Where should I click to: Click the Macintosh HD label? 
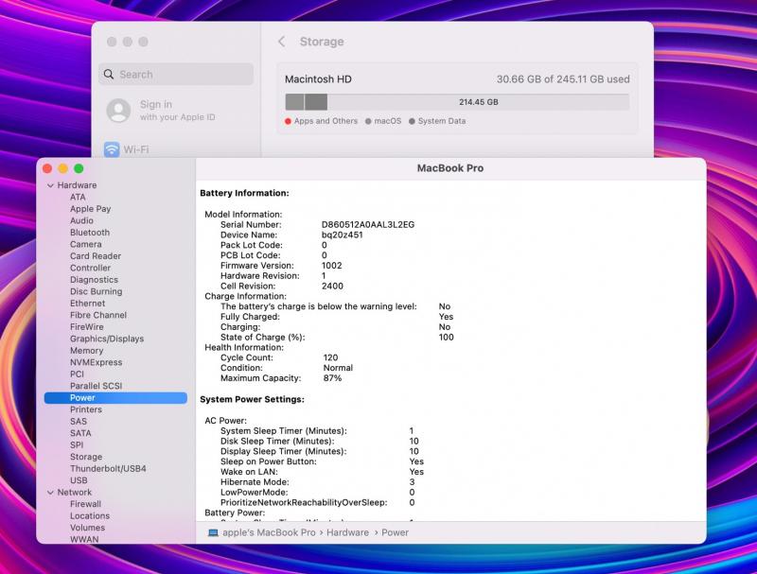click(318, 79)
